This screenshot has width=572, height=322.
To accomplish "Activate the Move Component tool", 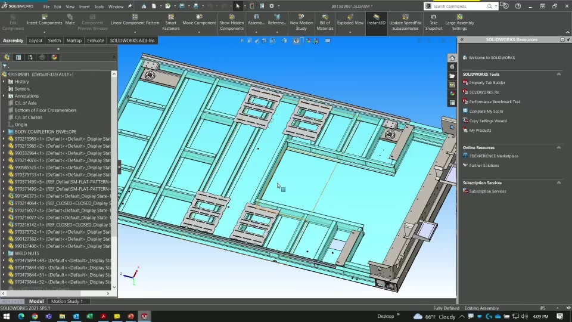I will [x=199, y=20].
